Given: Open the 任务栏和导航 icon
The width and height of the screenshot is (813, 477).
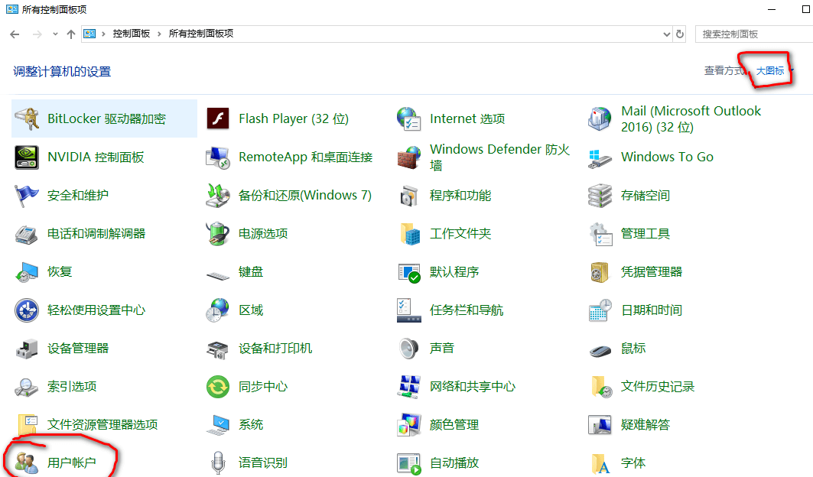Looking at the screenshot, I should point(409,310).
